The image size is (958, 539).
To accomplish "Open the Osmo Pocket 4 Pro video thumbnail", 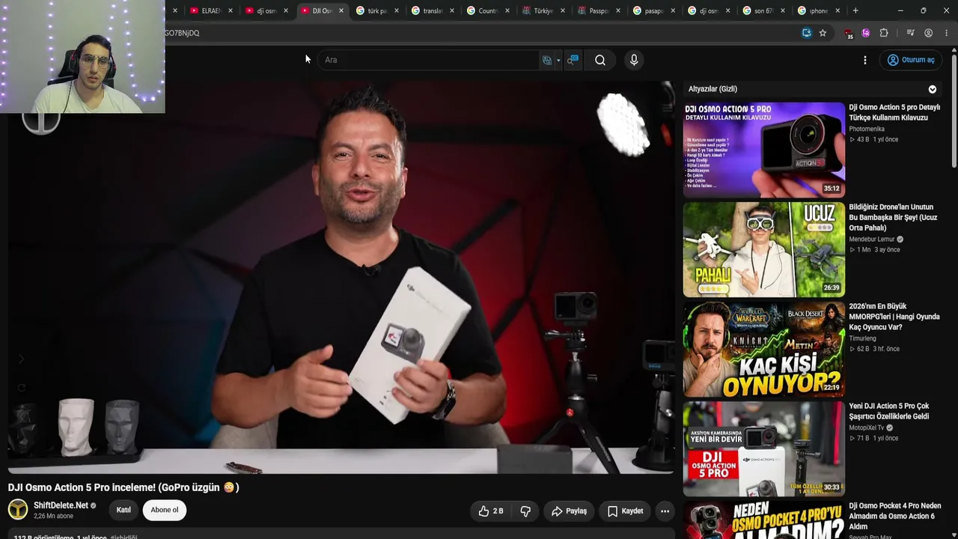I will coord(763,520).
